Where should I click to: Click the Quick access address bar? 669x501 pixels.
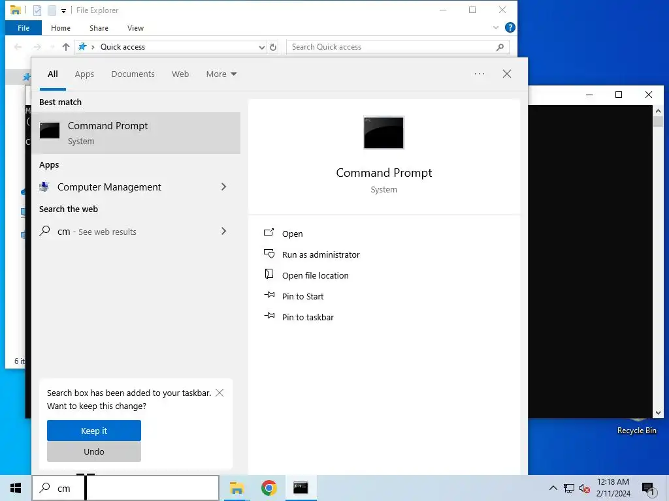coord(171,47)
